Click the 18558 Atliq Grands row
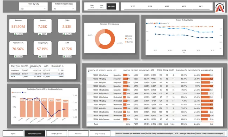Screen dimensions: 228x137 click(x=150, y=116)
